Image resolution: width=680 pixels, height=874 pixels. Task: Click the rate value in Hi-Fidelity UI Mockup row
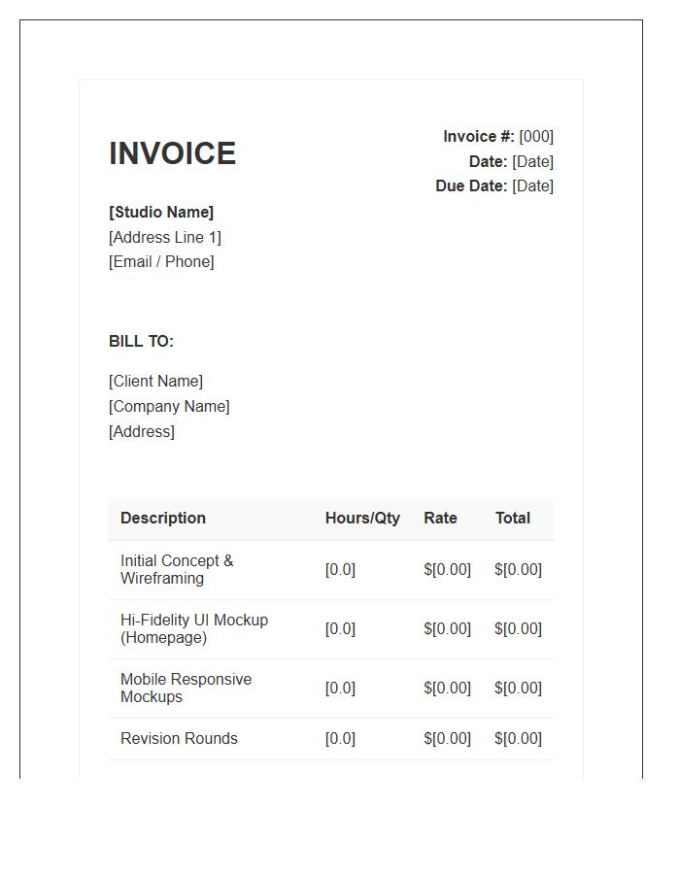pyautogui.click(x=448, y=628)
